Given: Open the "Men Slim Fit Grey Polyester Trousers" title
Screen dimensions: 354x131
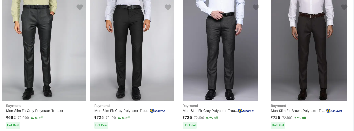Looking at the screenshot, I should tap(36, 111).
